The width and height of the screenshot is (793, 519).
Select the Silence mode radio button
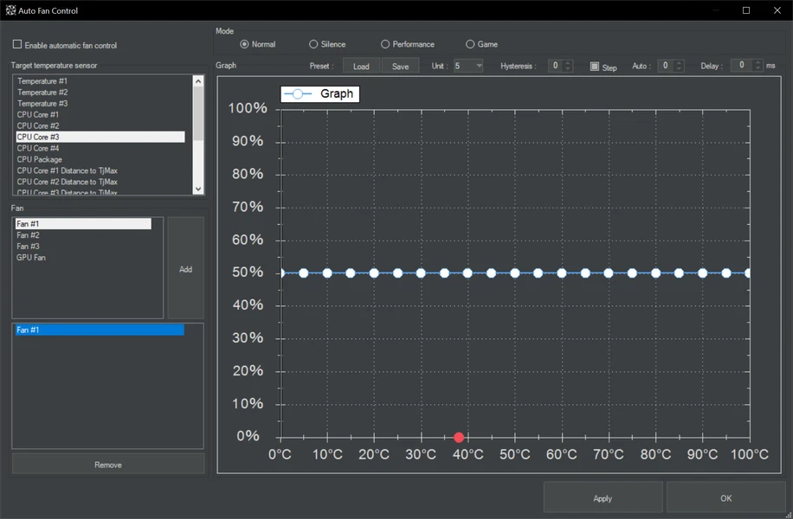[x=313, y=44]
